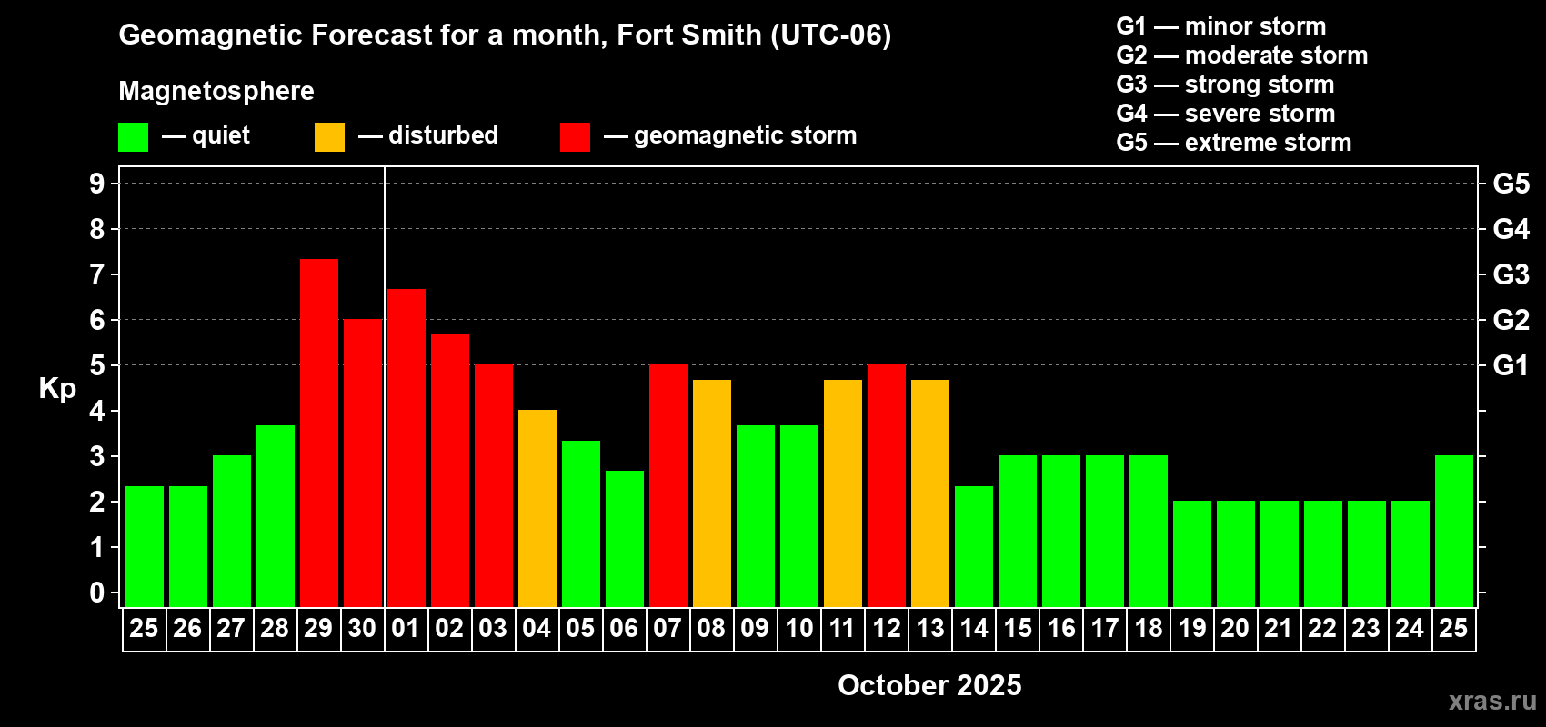Select date label 30 on the axis
The width and height of the screenshot is (1546, 727).
362,629
